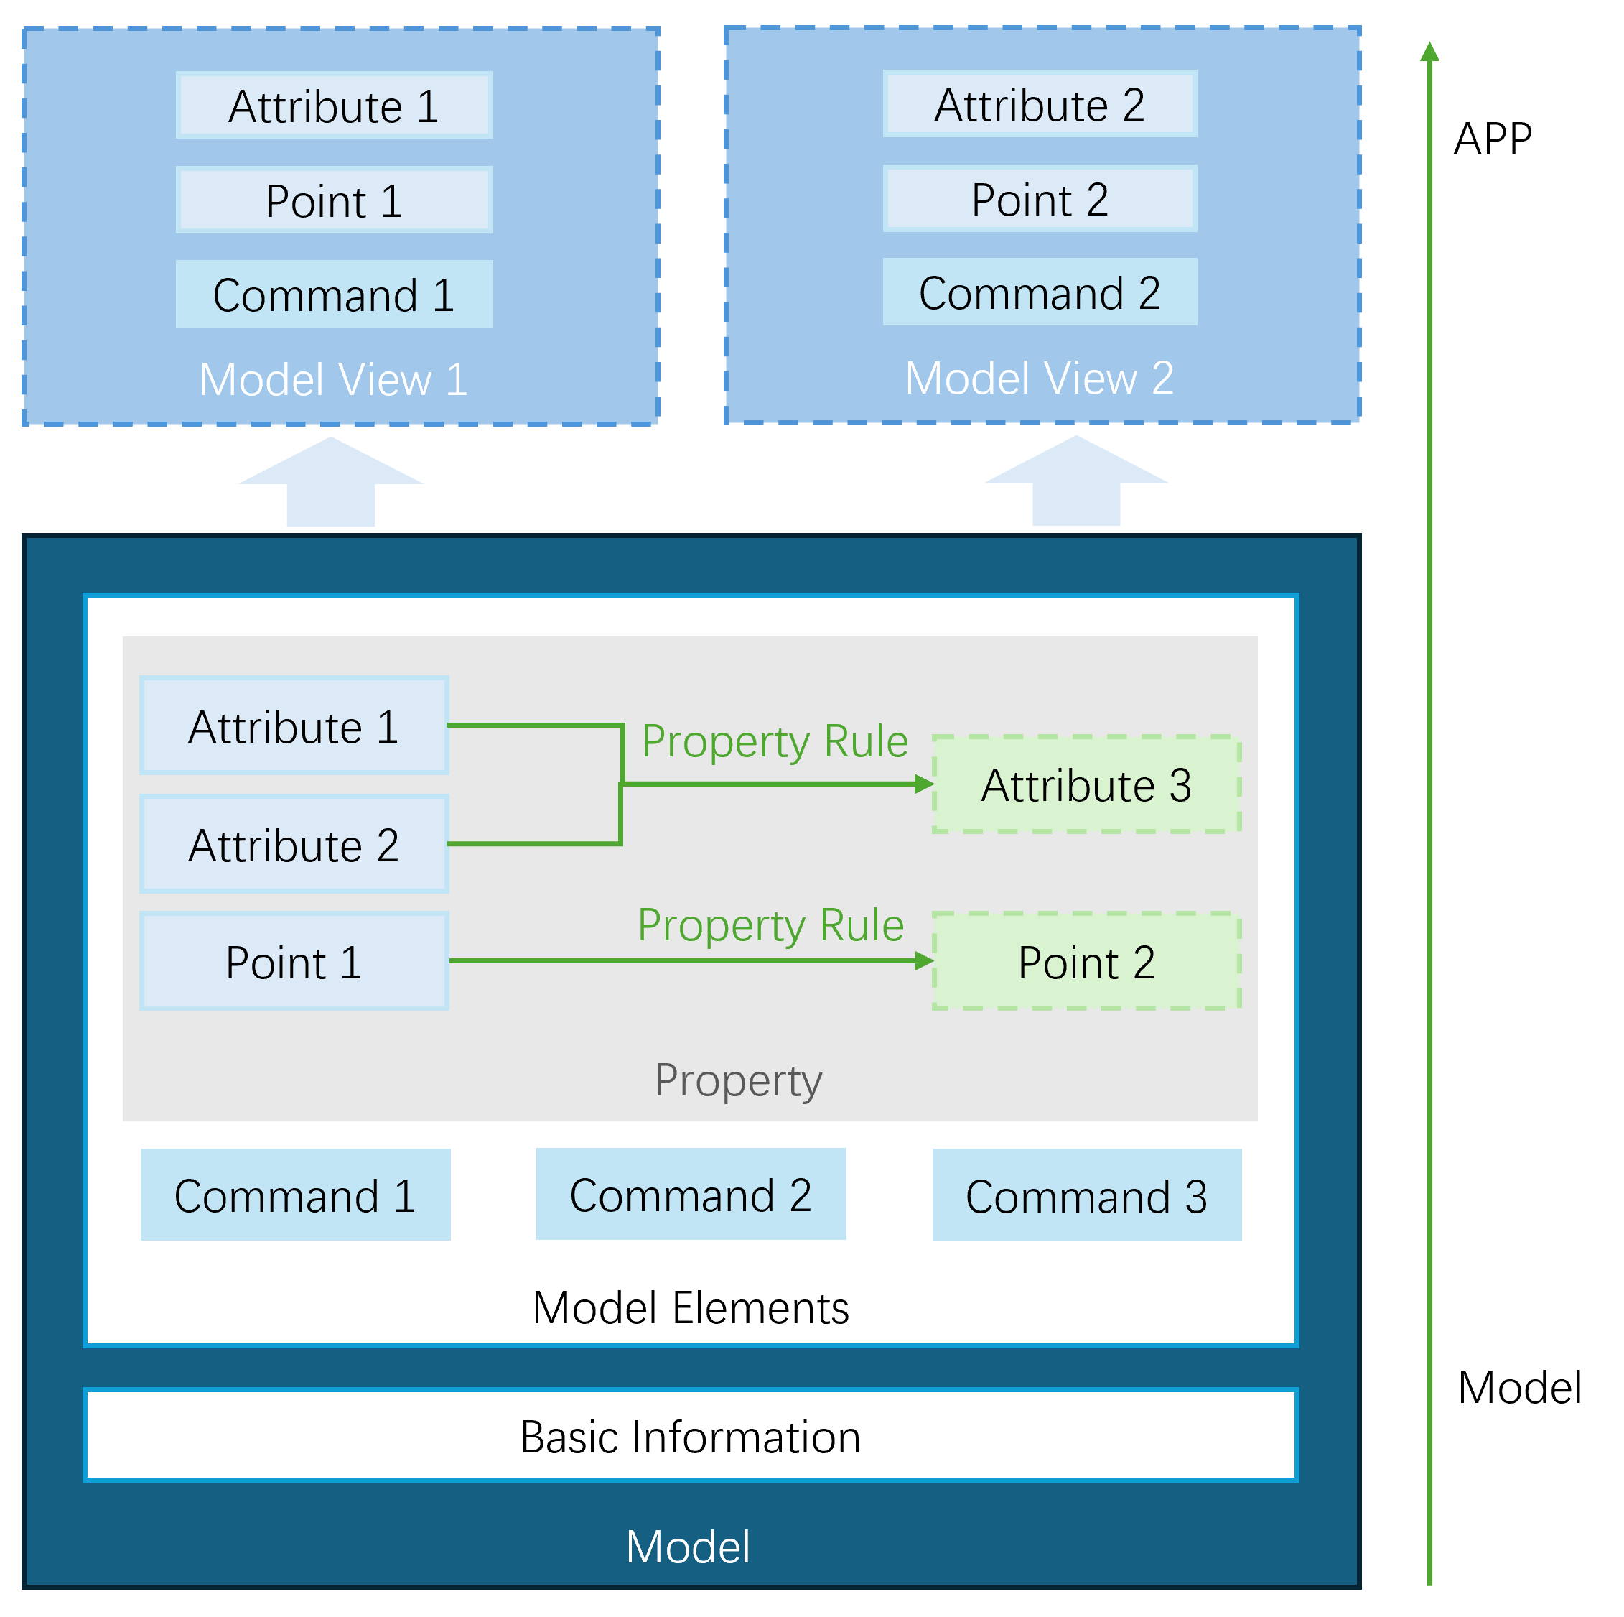The width and height of the screenshot is (1624, 1617).
Task: Click the Property Rule label above Point 2 arrow
Action: 771,924
